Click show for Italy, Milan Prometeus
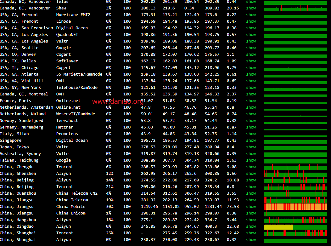The height and width of the screenshot is (246, 331). click(251, 134)
